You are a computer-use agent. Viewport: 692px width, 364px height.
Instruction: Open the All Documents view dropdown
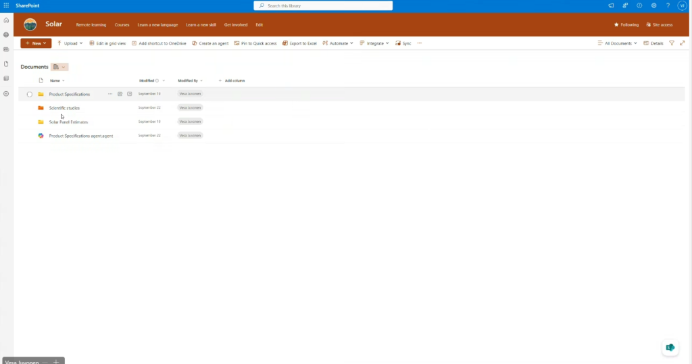click(618, 43)
